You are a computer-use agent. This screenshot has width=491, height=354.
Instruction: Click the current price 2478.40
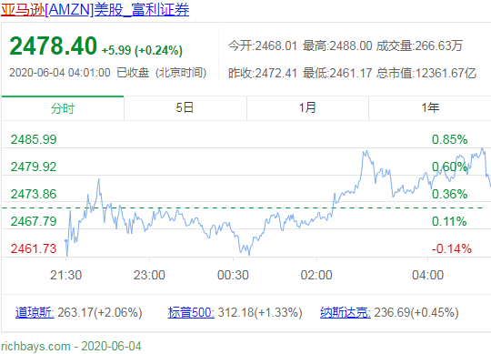[x=54, y=46]
